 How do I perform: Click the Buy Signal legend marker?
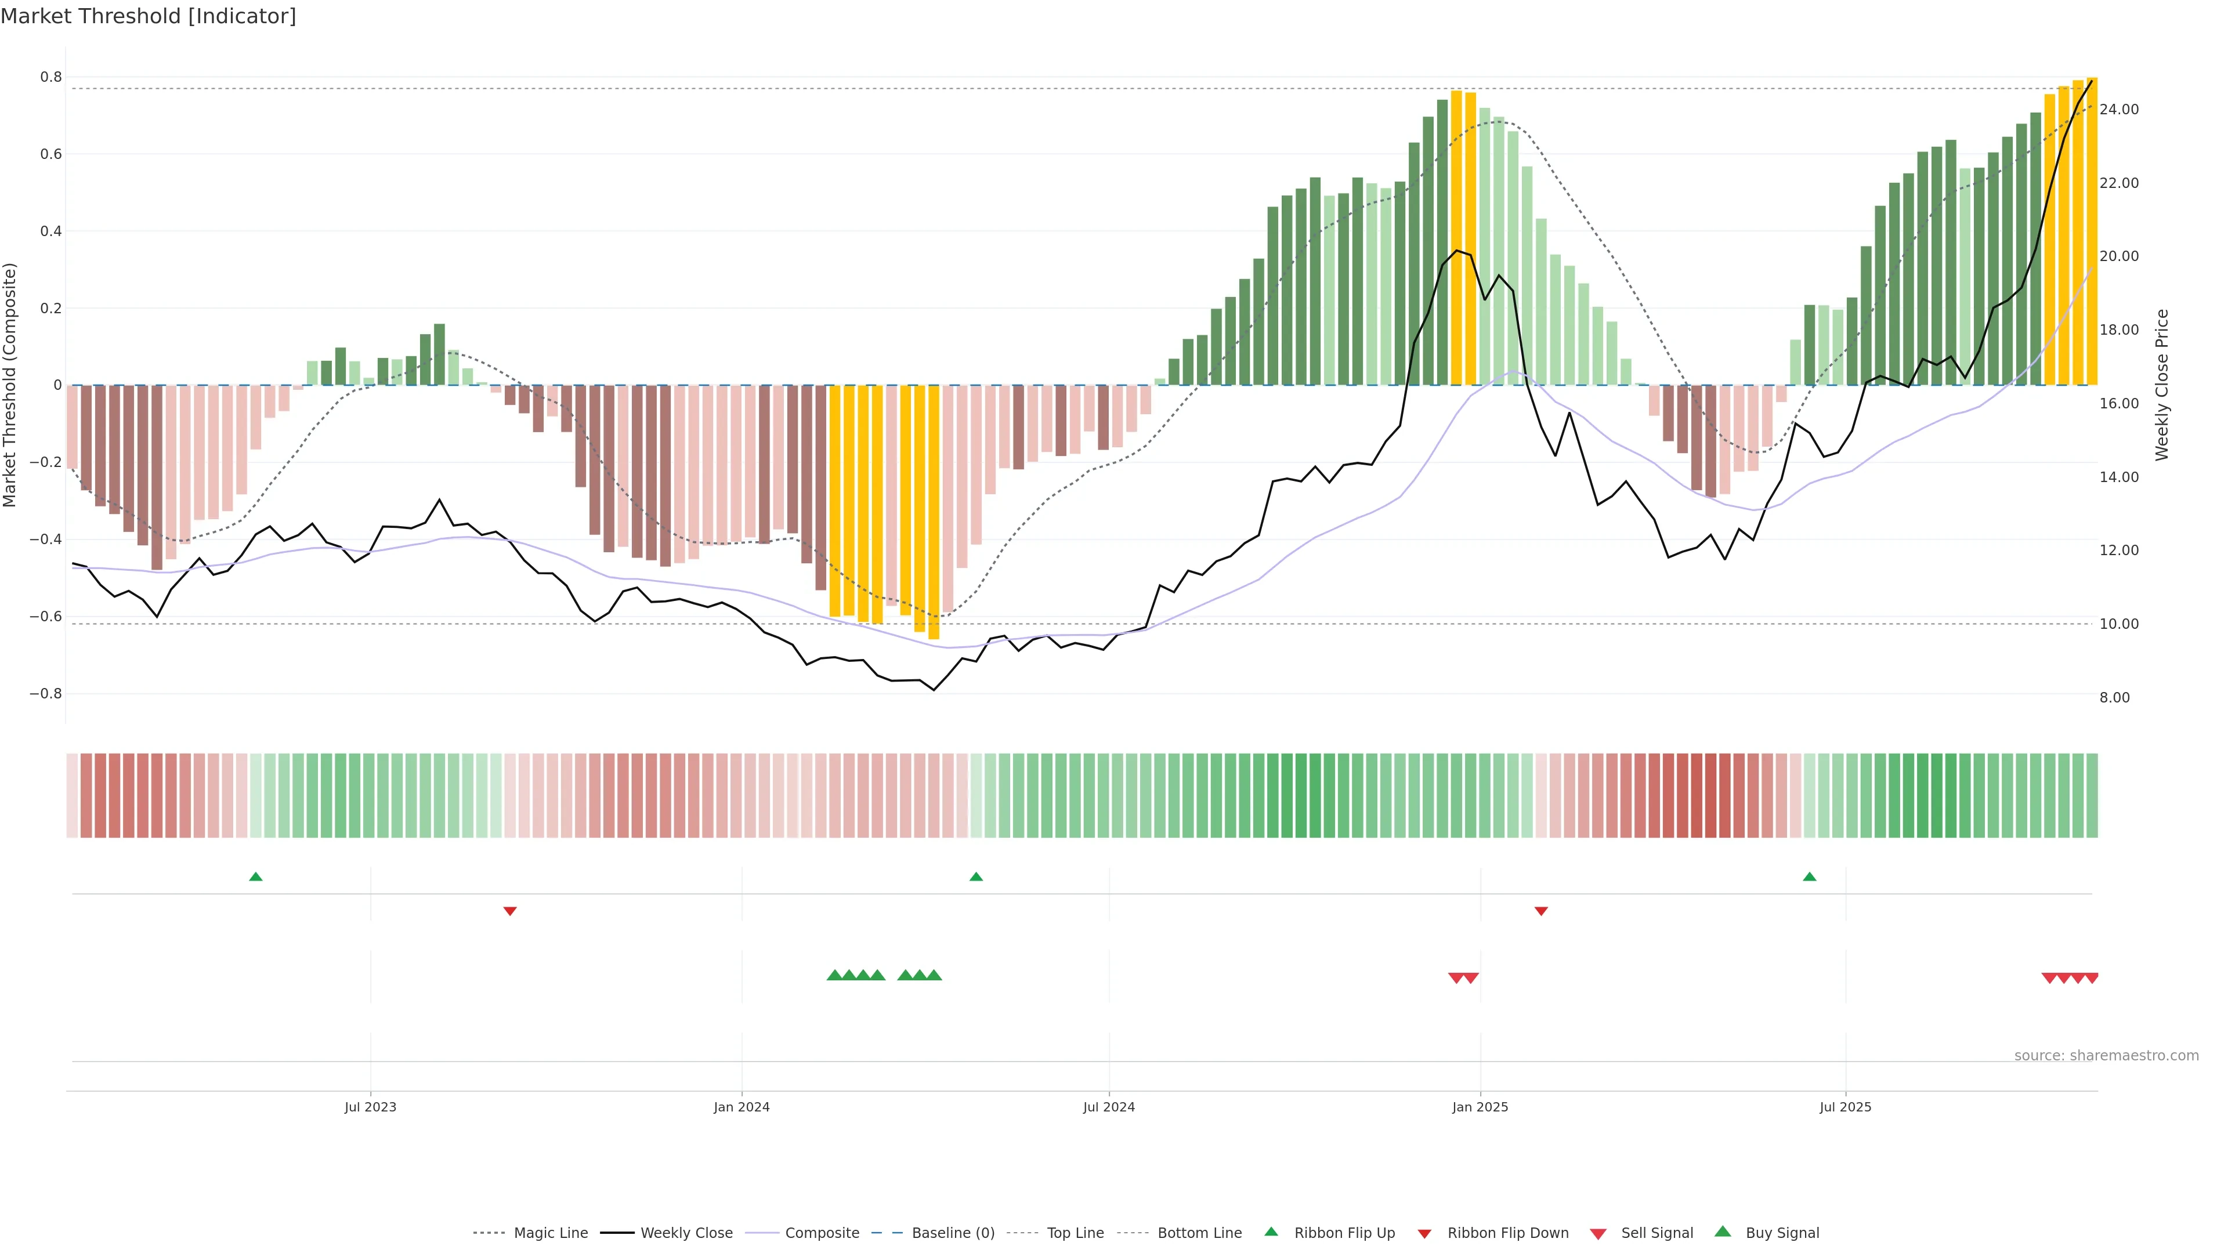tap(1722, 1232)
